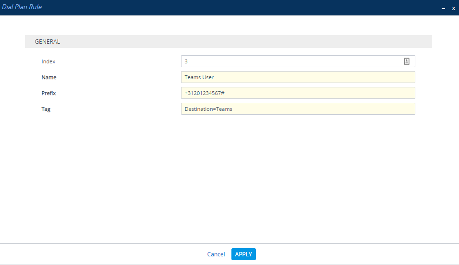The width and height of the screenshot is (459, 265).
Task: Close the Dial Plan Rule dialog
Action: point(453,8)
